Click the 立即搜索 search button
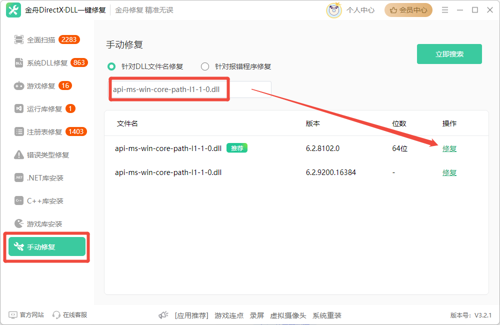This screenshot has height=325, width=500. (x=449, y=54)
